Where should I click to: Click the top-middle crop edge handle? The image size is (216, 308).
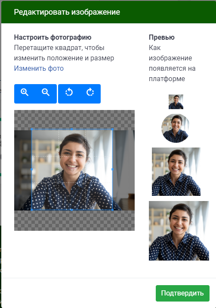pyautogui.click(x=72, y=129)
